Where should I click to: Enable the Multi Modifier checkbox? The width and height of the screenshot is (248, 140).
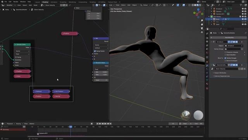225,55
